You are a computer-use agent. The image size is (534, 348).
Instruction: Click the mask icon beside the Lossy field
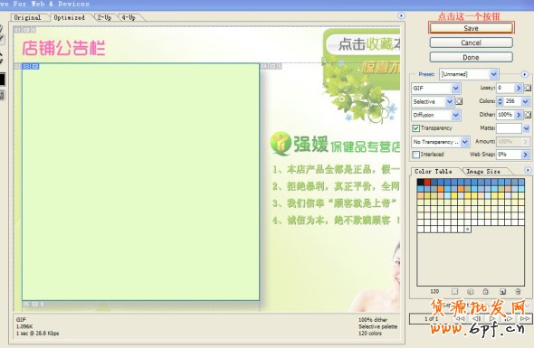[528, 88]
